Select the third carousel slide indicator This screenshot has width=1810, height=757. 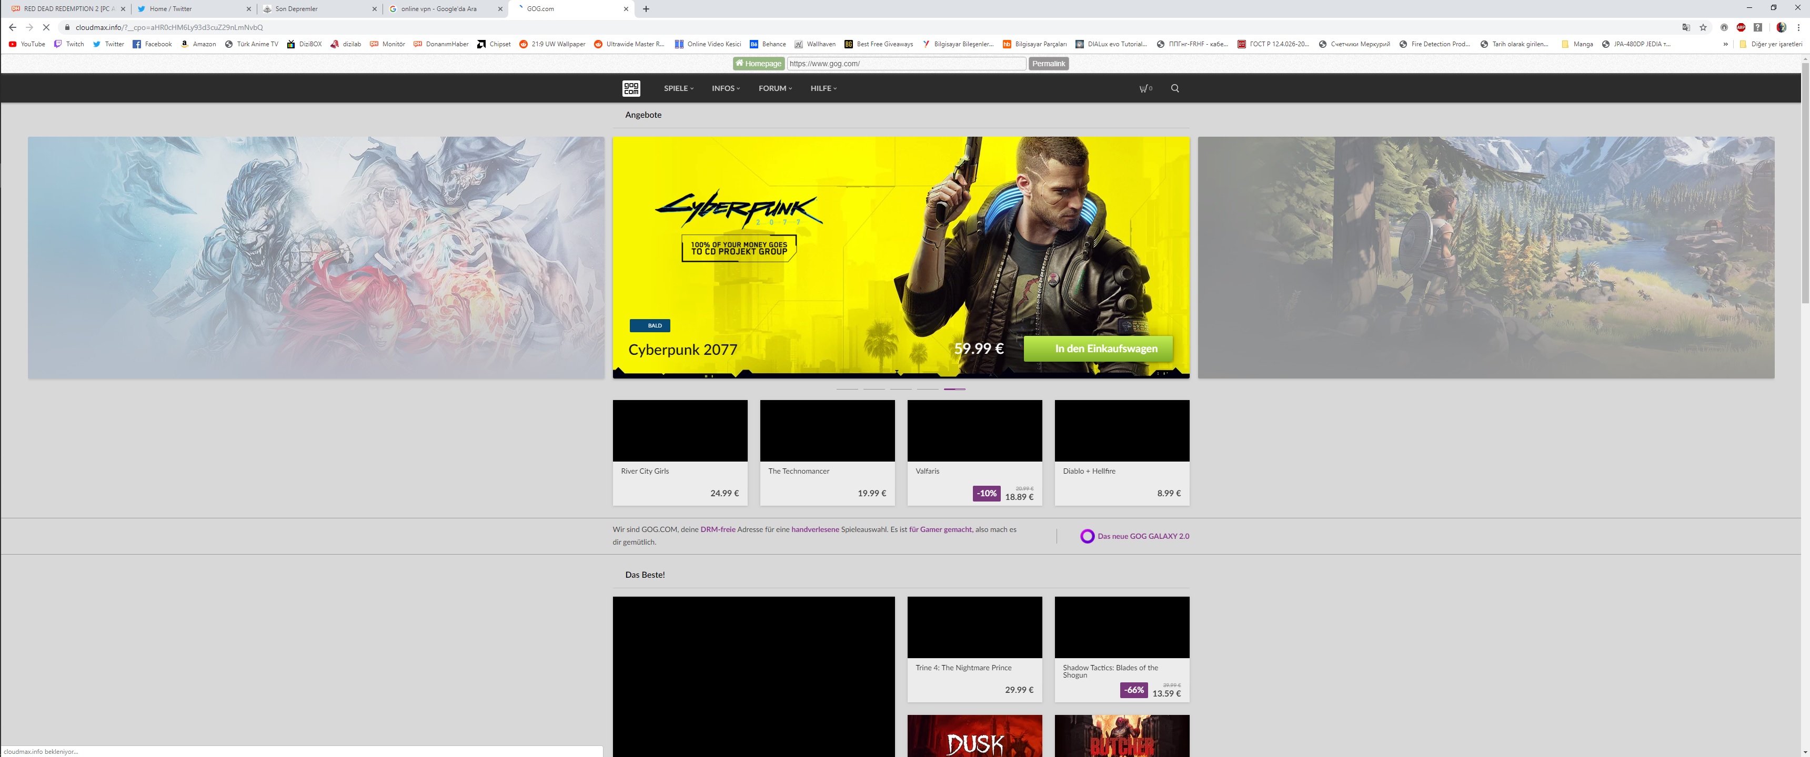901,389
